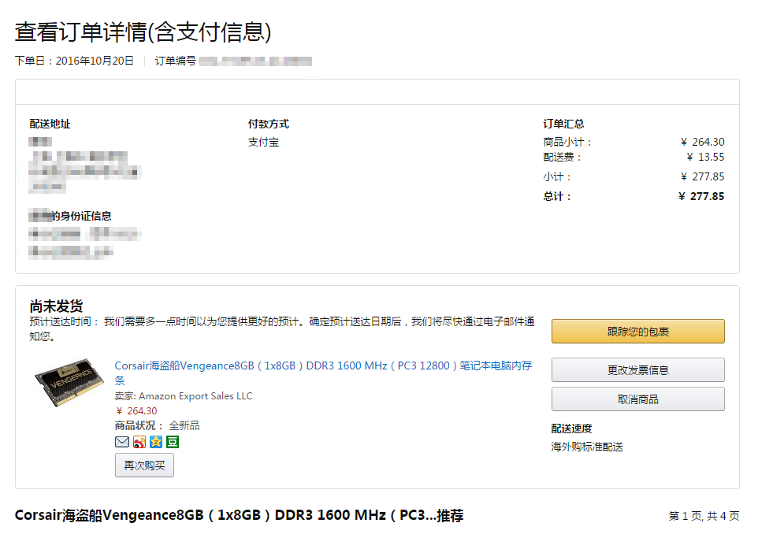
Task: Click the 配送地址 heading
Action: click(50, 124)
